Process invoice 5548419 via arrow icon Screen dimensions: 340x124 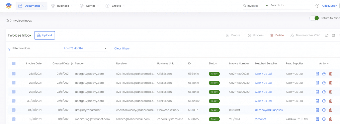point(324,83)
